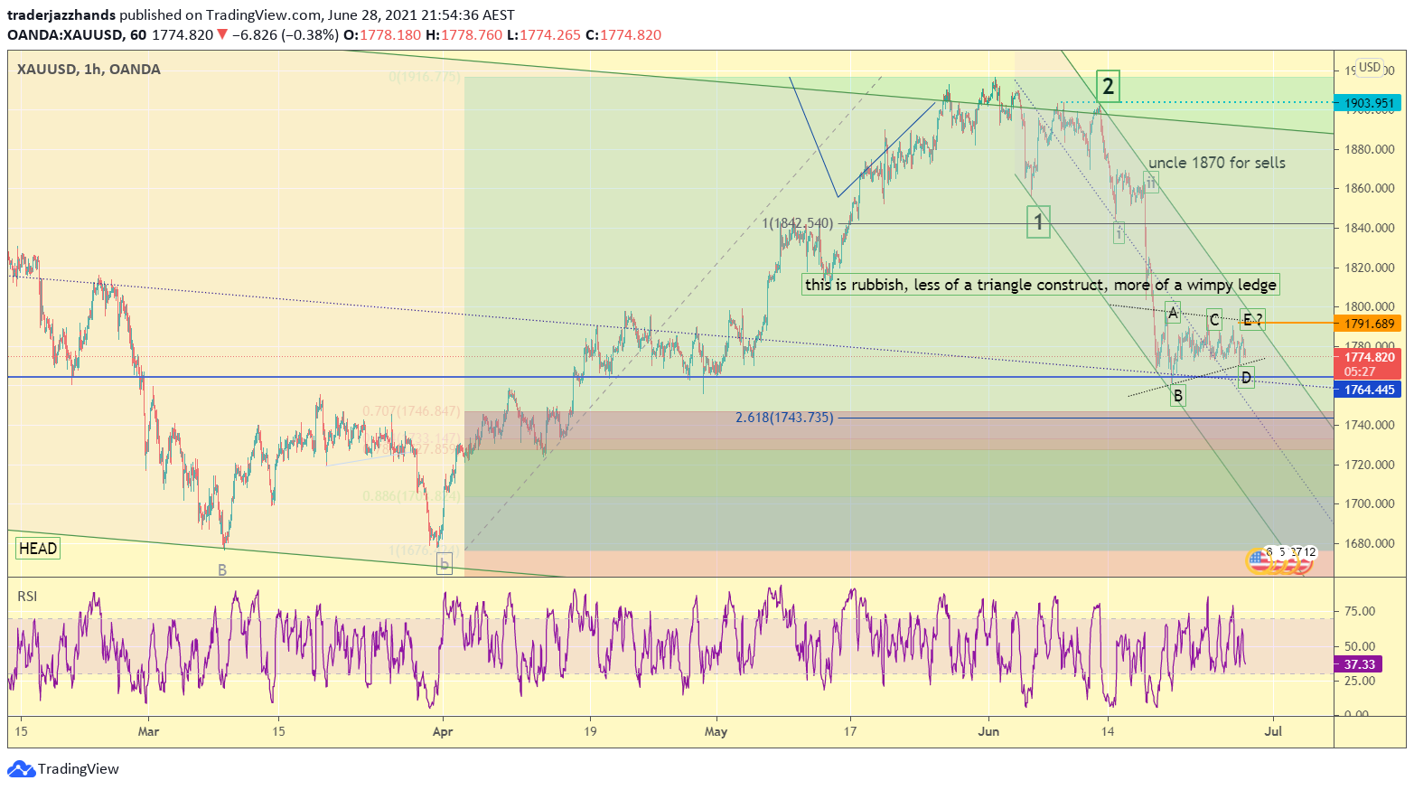Screen dimensions: 1414x790
Task: Select the wave label 1 box
Action: pyautogui.click(x=1038, y=221)
